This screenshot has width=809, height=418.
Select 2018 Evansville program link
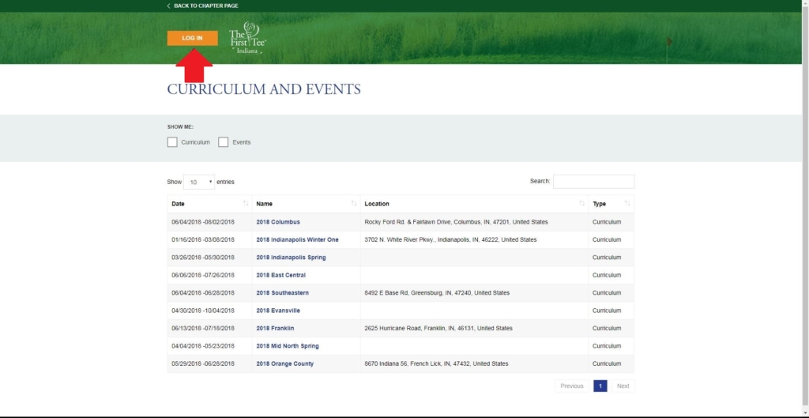pyautogui.click(x=278, y=311)
